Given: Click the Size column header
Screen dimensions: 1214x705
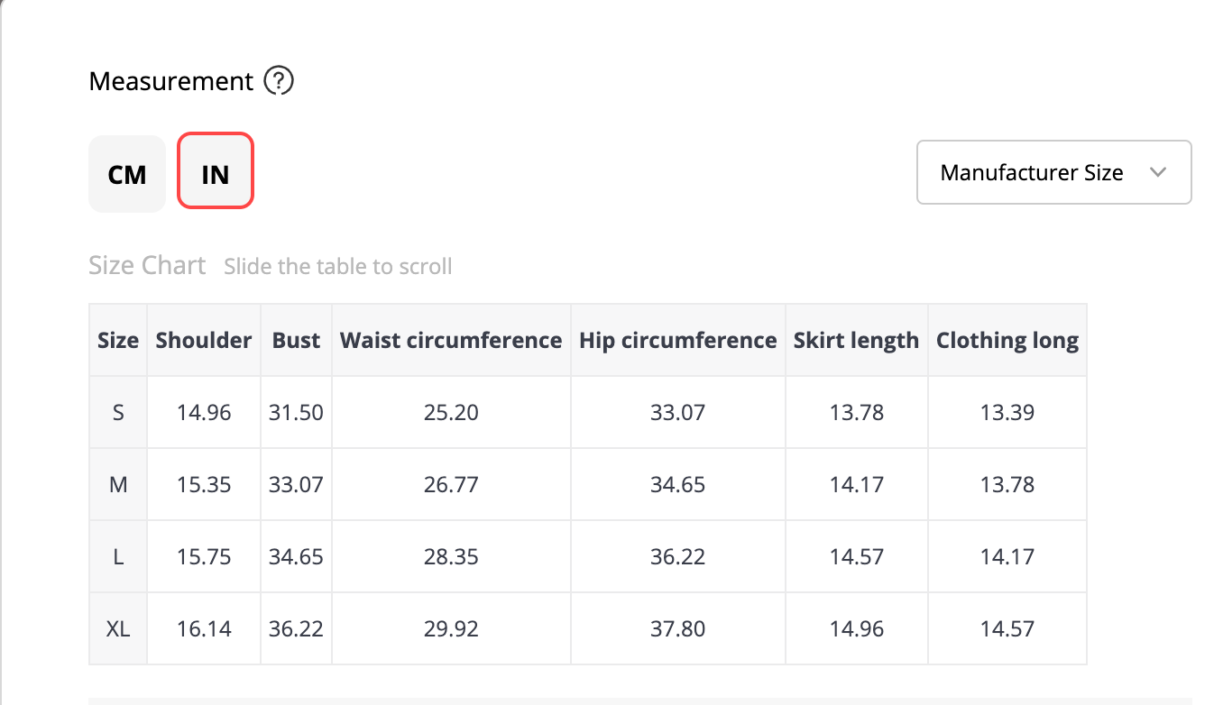Looking at the screenshot, I should (x=118, y=340).
